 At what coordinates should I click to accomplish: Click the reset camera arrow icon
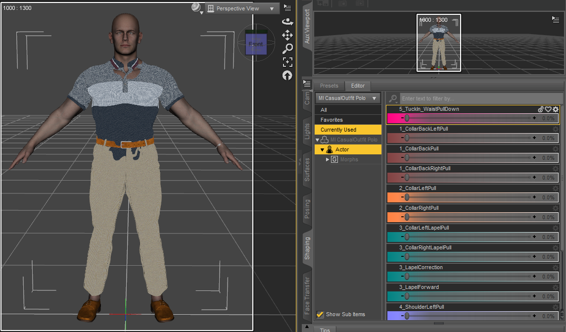[x=287, y=75]
